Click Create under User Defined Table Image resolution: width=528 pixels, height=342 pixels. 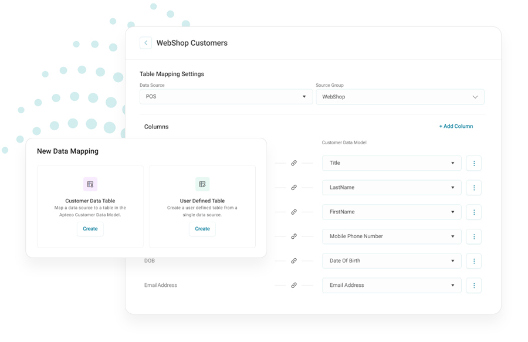[202, 229]
